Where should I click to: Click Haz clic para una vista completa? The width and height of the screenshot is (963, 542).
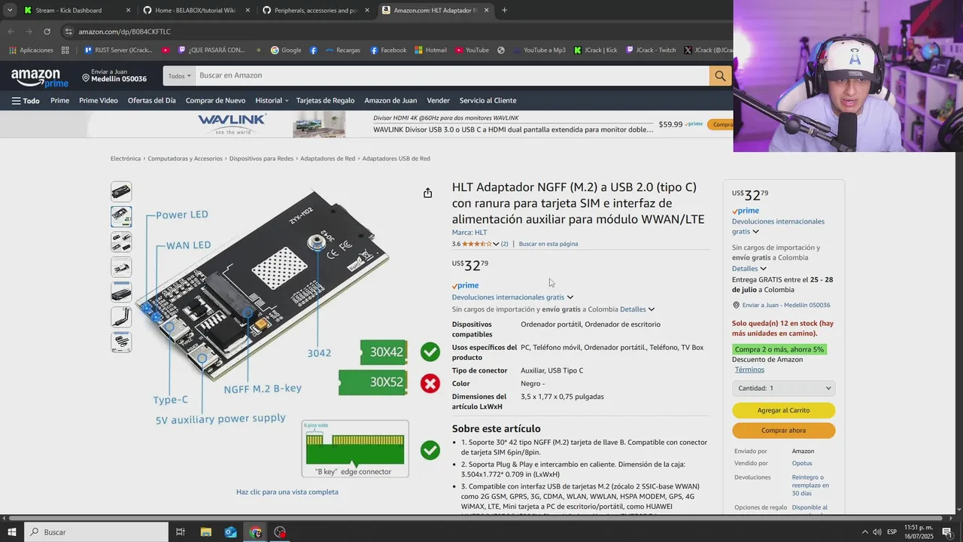pyautogui.click(x=287, y=492)
